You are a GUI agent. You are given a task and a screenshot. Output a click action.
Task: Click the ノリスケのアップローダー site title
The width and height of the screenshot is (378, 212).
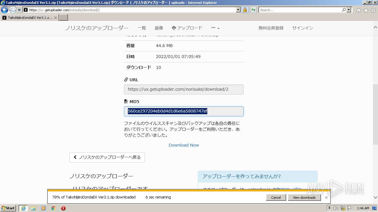pos(97,28)
